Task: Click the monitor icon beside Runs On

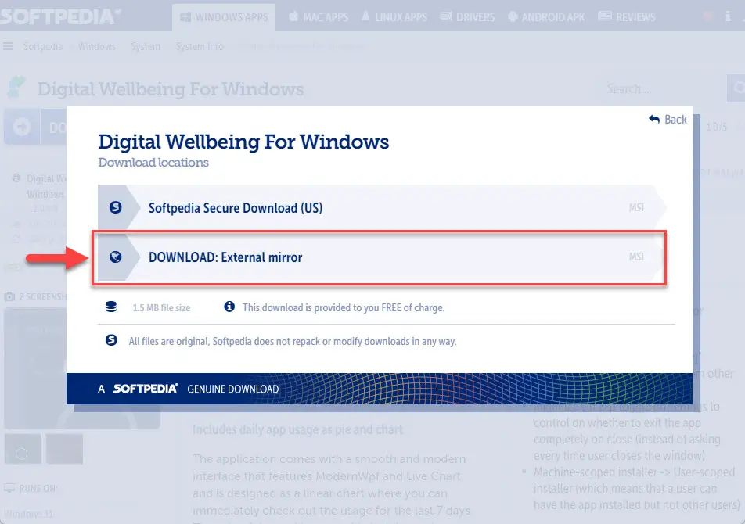Action: pyautogui.click(x=9, y=488)
